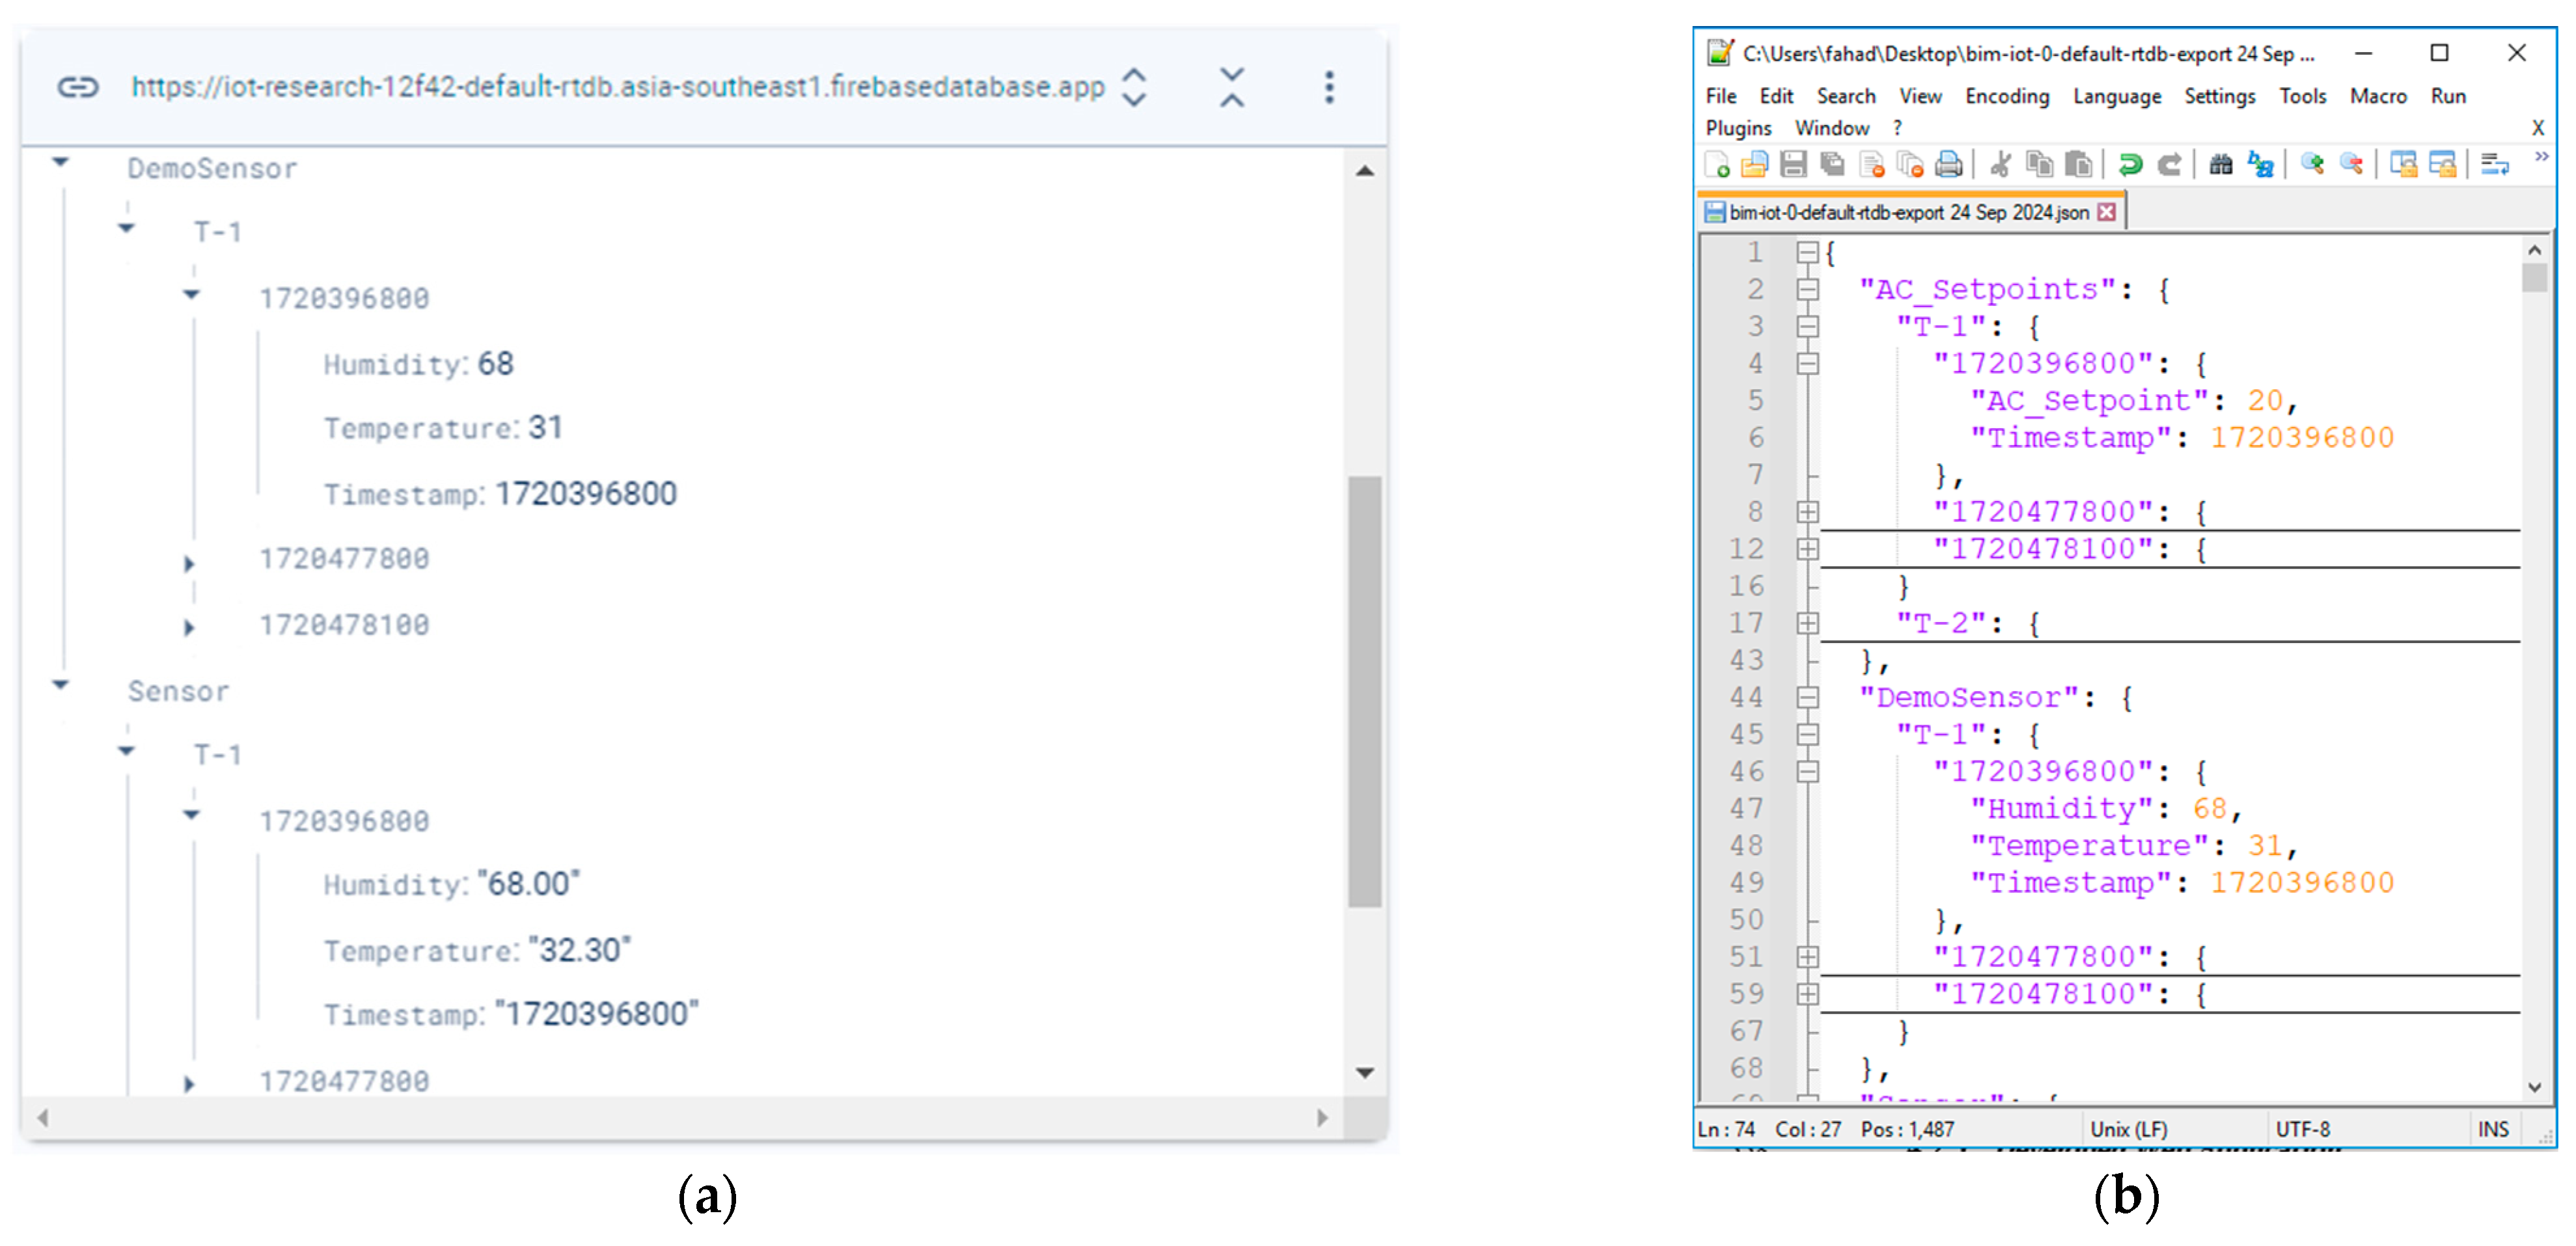Viewport: 2576px width, 1246px height.
Task: Click the Zoom In magnifier icon
Action: [x=2311, y=165]
